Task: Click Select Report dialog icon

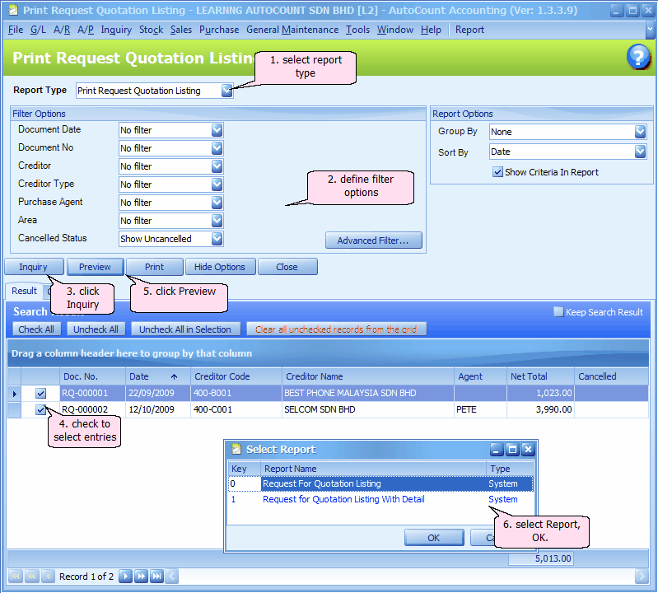Action: click(x=236, y=449)
